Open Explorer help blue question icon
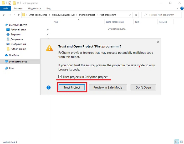The width and height of the screenshot is (184, 144). click(182, 8)
